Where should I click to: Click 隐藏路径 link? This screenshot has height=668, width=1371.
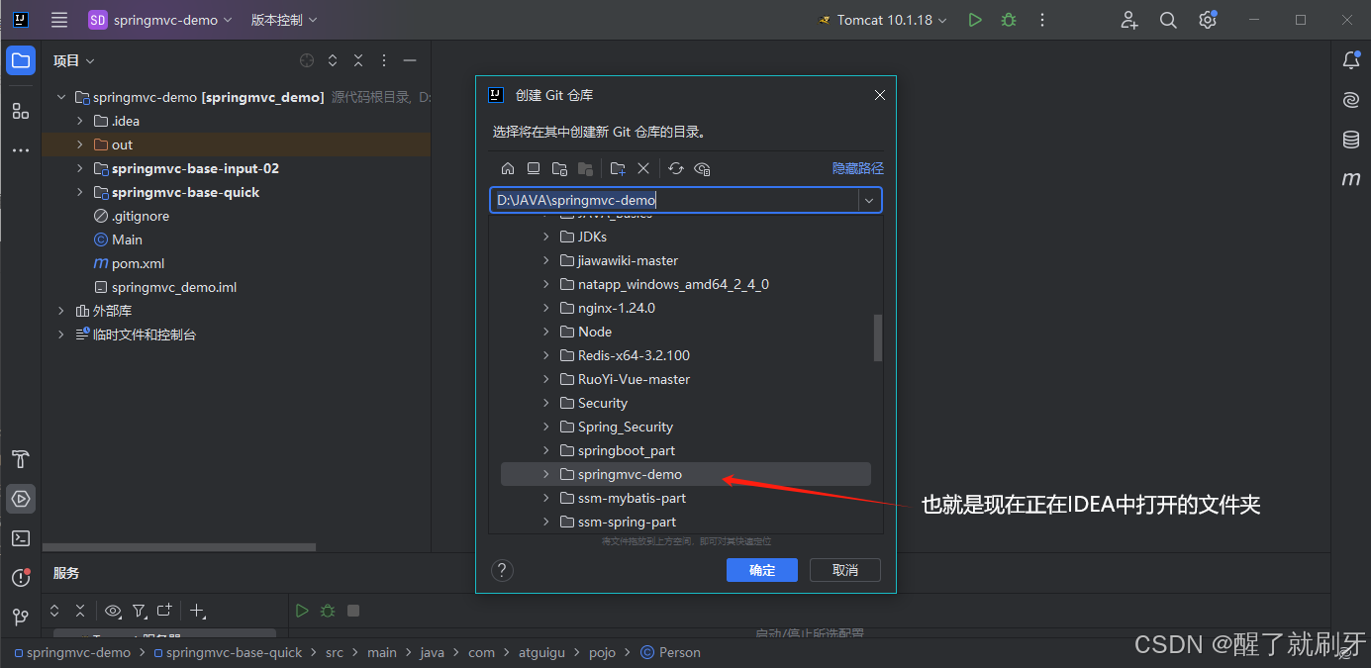857,168
